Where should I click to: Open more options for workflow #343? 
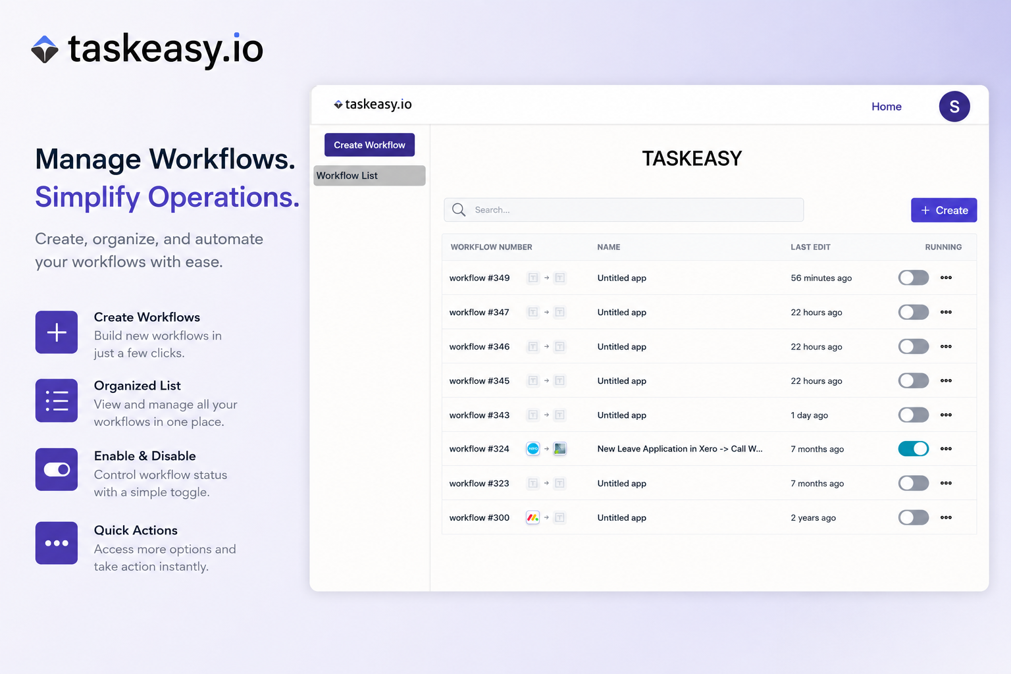click(946, 415)
